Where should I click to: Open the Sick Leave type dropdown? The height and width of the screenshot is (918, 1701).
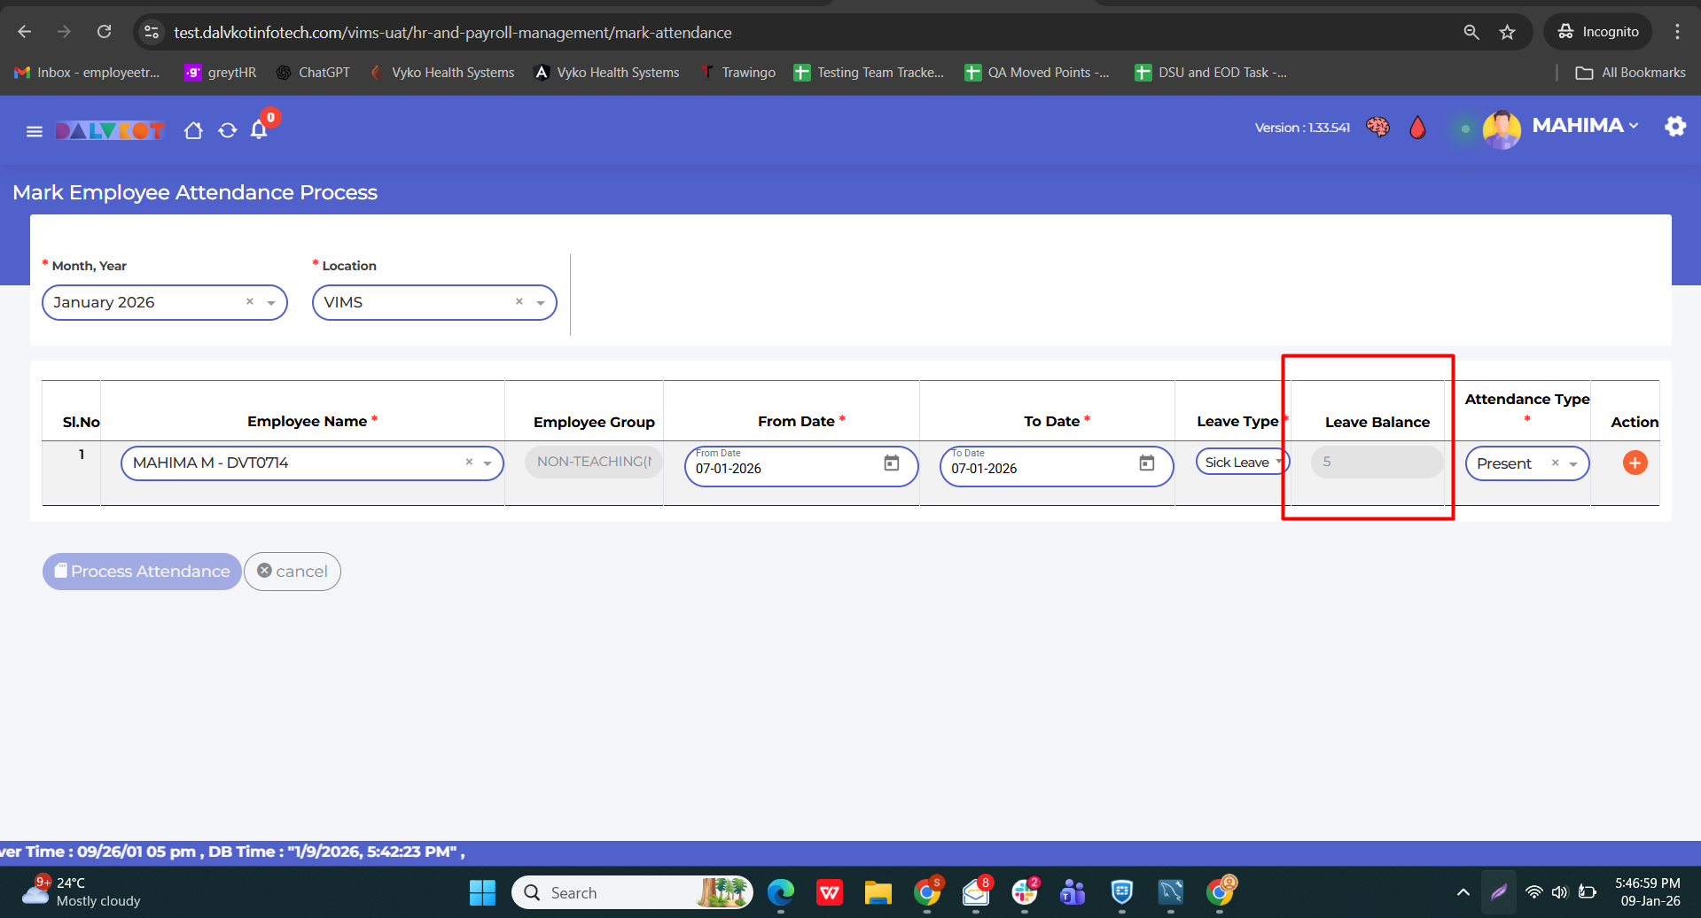[1277, 462]
